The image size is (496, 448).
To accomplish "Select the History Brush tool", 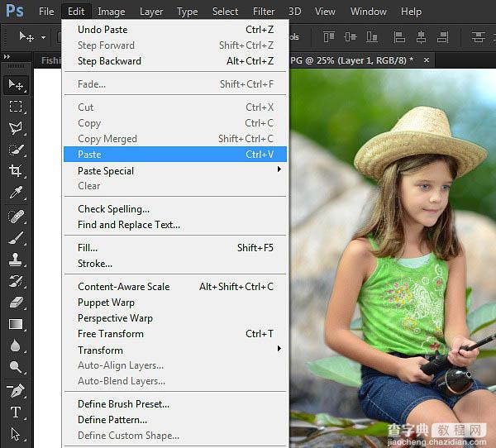I will coord(16,281).
